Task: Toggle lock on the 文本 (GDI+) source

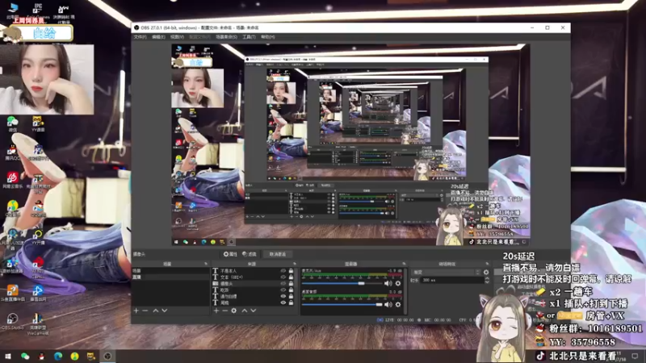Action: (292, 277)
